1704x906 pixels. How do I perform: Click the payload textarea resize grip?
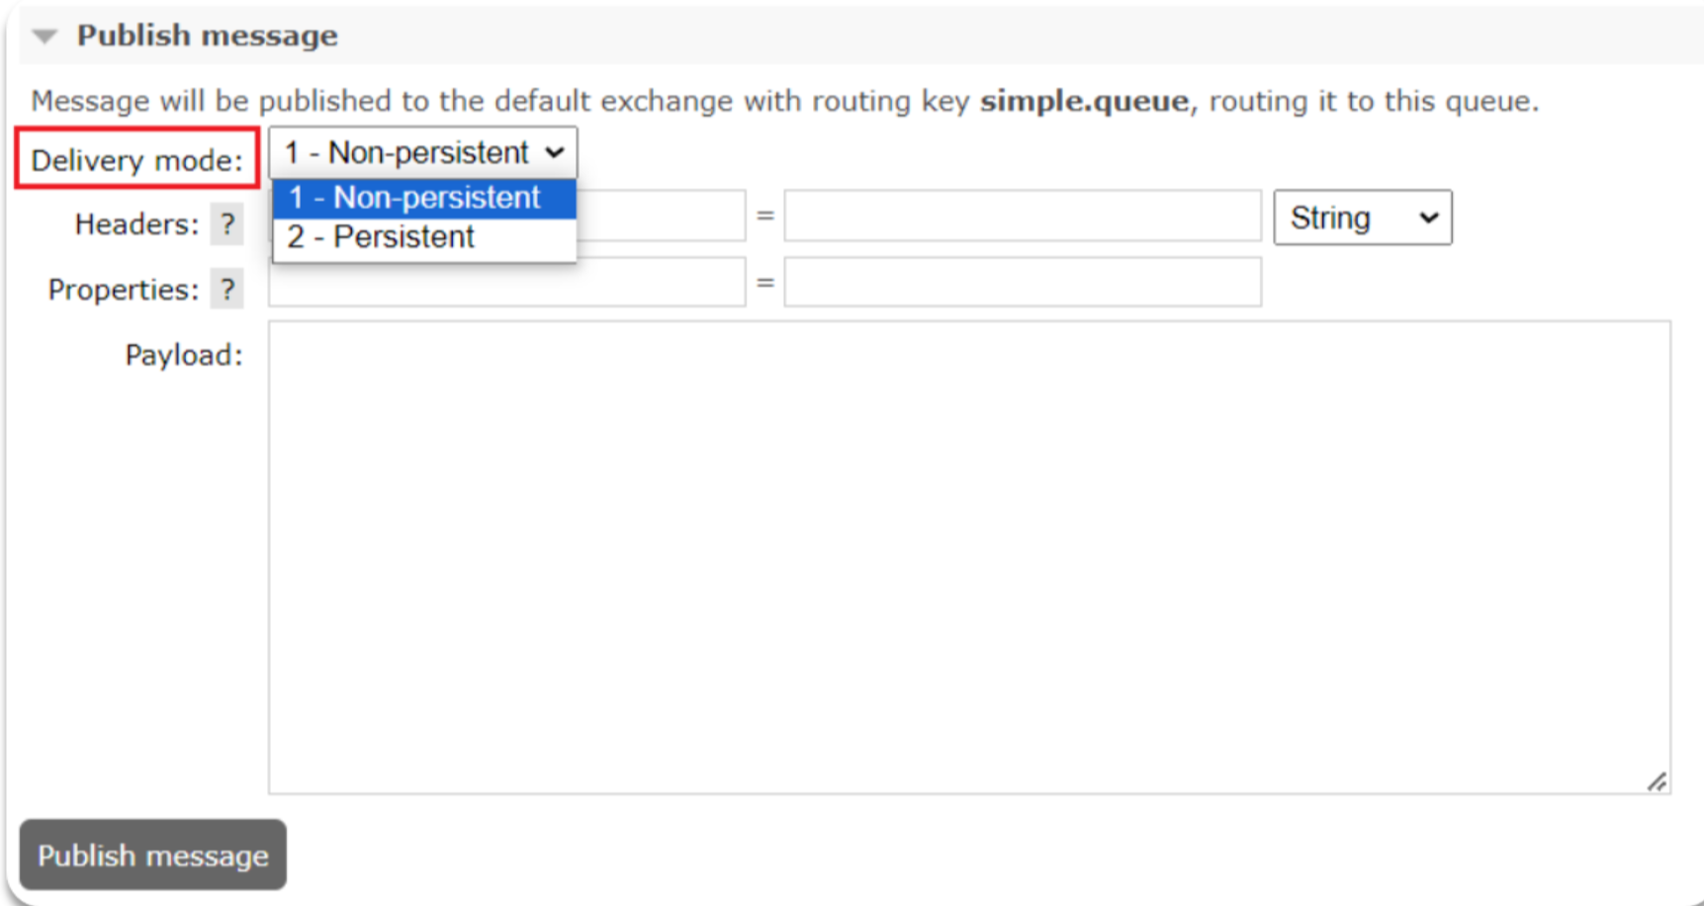(x=1658, y=781)
